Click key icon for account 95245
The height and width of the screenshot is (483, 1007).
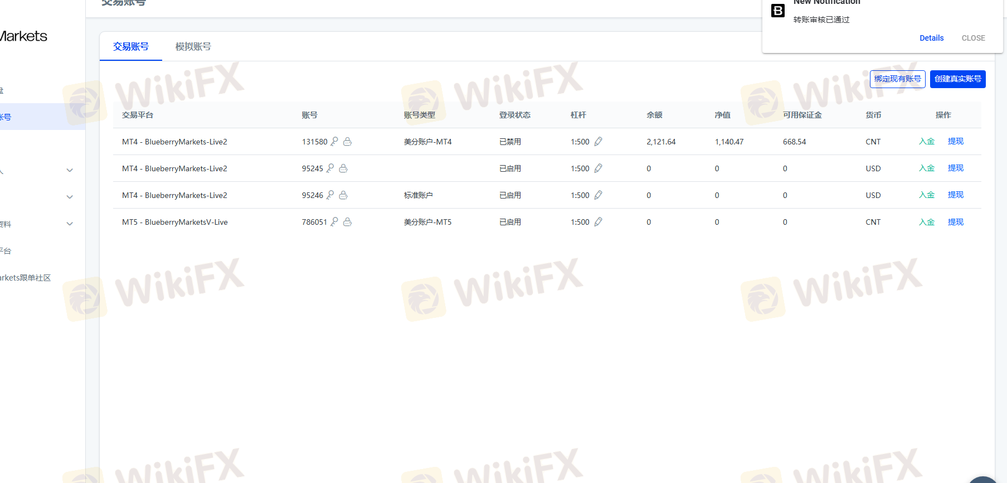(330, 168)
